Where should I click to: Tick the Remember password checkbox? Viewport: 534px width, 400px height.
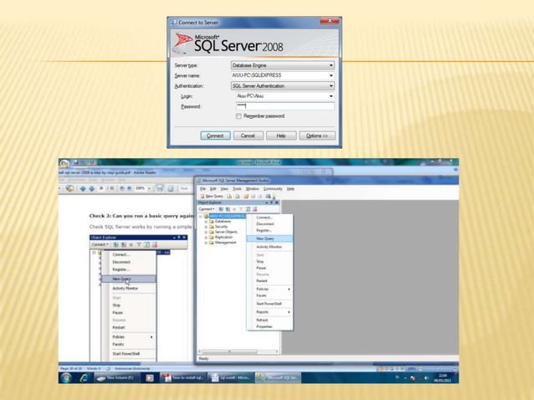click(x=239, y=116)
